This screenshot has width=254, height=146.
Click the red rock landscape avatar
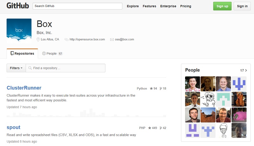coord(208,115)
